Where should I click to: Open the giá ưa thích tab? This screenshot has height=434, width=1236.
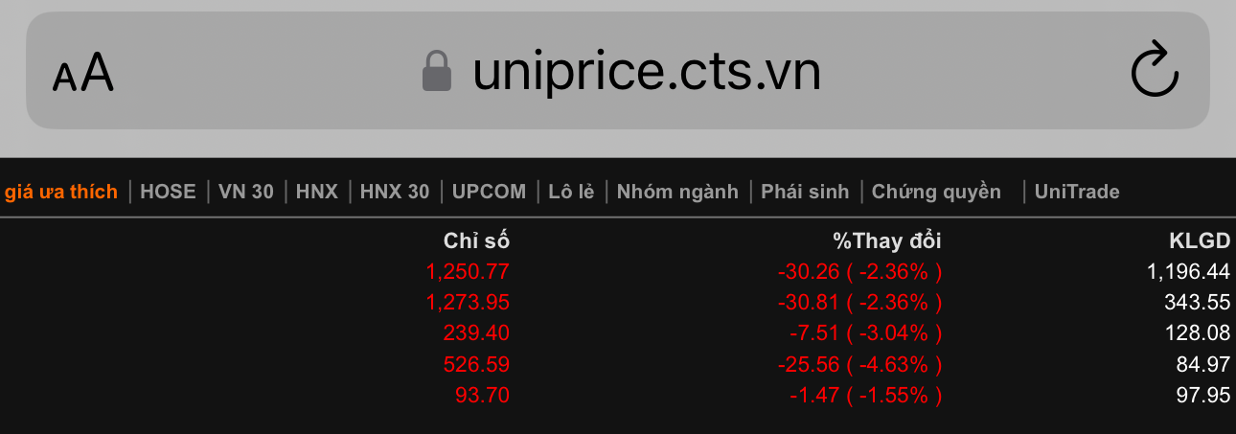tap(60, 192)
